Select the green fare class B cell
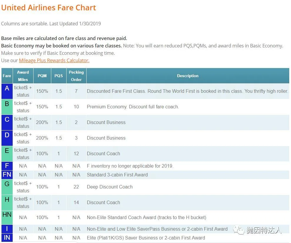 pos(7,107)
